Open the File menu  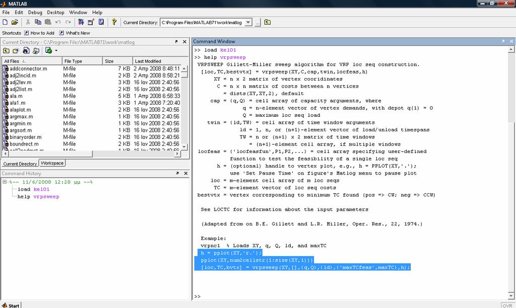6,12
